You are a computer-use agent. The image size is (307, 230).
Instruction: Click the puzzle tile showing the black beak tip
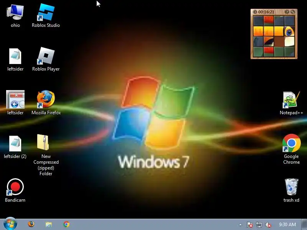[269, 41]
